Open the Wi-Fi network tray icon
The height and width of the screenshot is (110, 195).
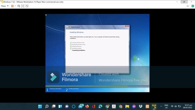pyautogui.click(x=172, y=106)
